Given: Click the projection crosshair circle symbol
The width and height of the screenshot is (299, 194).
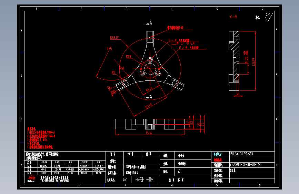Looking at the screenshot, I should (x=150, y=180).
